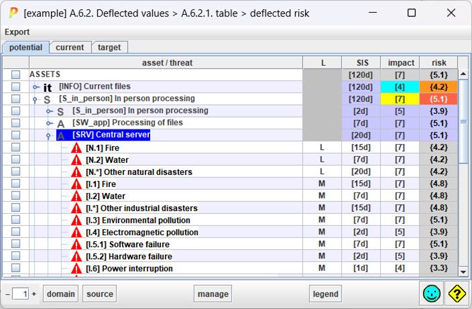Screen dimensions: 472x309
Task: Open the Export menu
Action: [17, 32]
